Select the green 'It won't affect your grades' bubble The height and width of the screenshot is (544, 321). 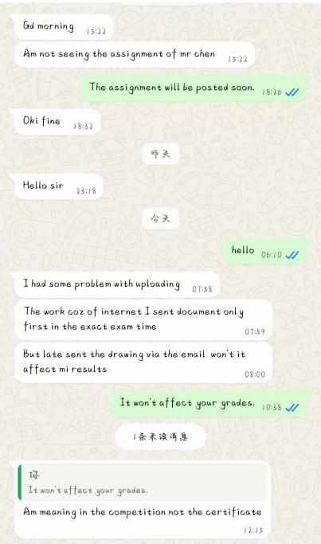point(210,404)
